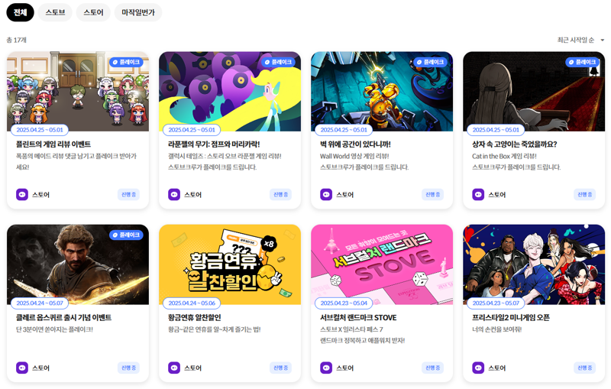
Task: Click 진행중 status on 라푼젤의 무기 card
Action: pyautogui.click(x=280, y=194)
